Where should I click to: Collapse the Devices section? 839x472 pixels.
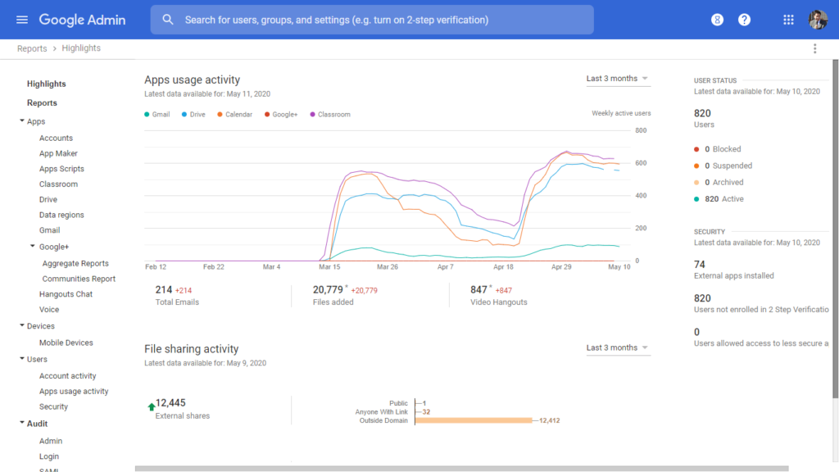pyautogui.click(x=22, y=325)
